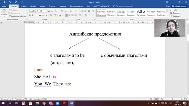Expand the bullets list dropdown
Viewport: 189px width, 106px height.
point(69,11)
